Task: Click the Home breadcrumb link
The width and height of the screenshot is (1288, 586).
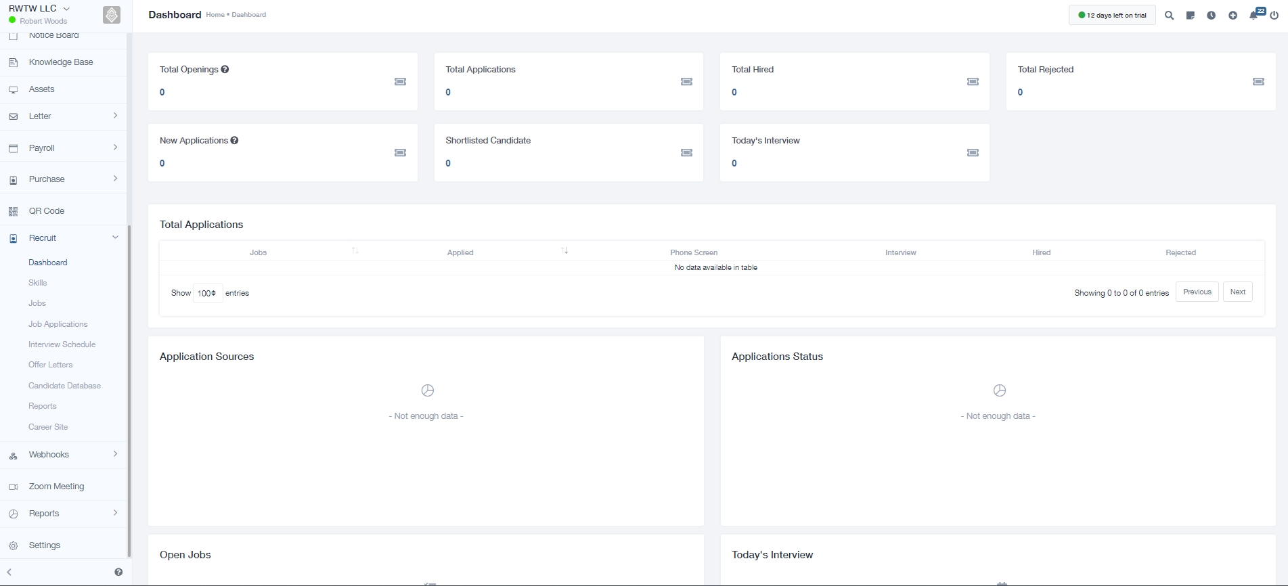Action: point(215,15)
